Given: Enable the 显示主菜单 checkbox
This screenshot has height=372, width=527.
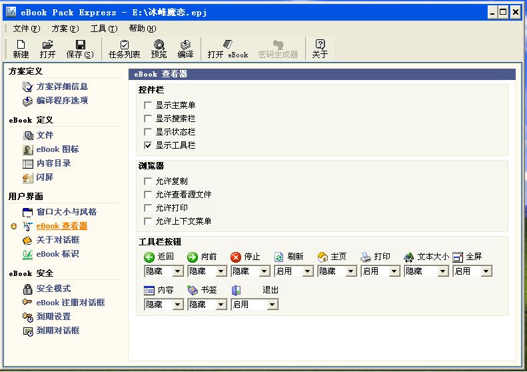Looking at the screenshot, I should pos(147,105).
